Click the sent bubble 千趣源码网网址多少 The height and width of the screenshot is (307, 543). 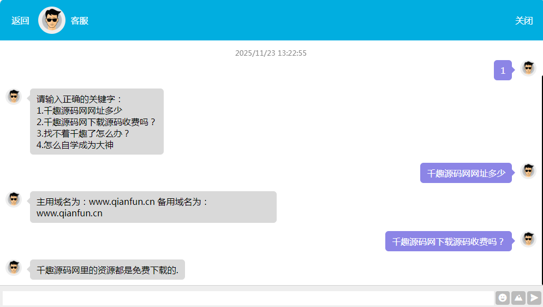coord(466,173)
